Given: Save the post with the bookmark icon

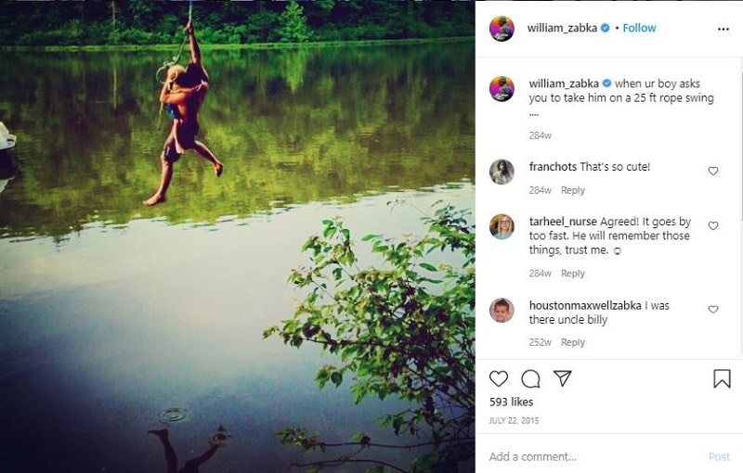Looking at the screenshot, I should tap(722, 378).
